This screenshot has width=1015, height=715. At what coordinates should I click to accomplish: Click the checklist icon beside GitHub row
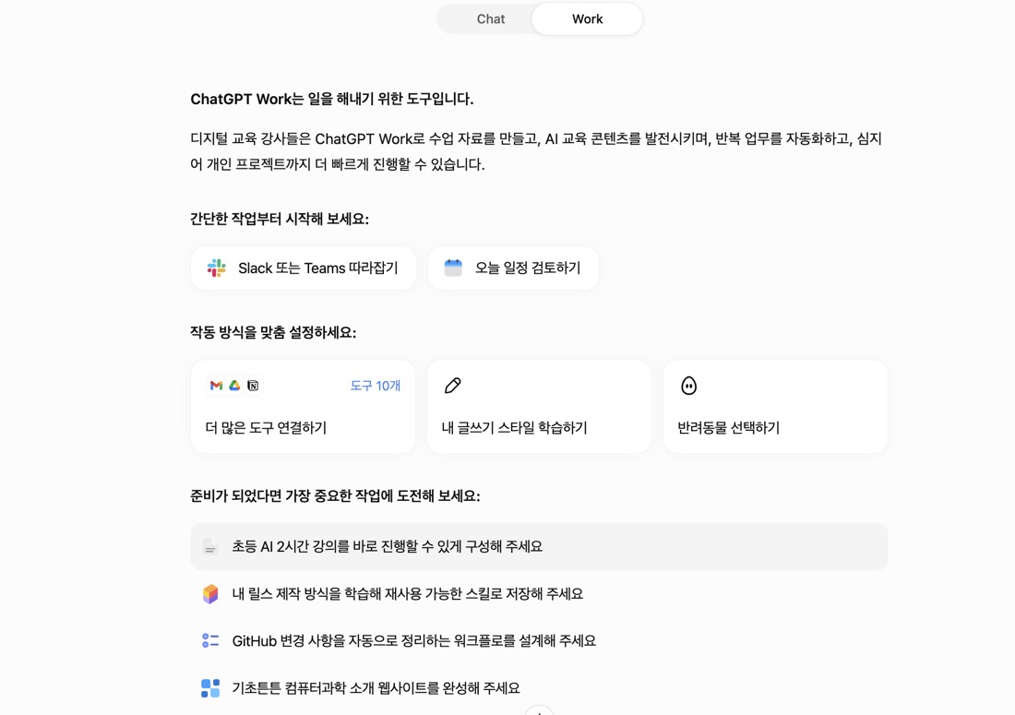pos(210,640)
